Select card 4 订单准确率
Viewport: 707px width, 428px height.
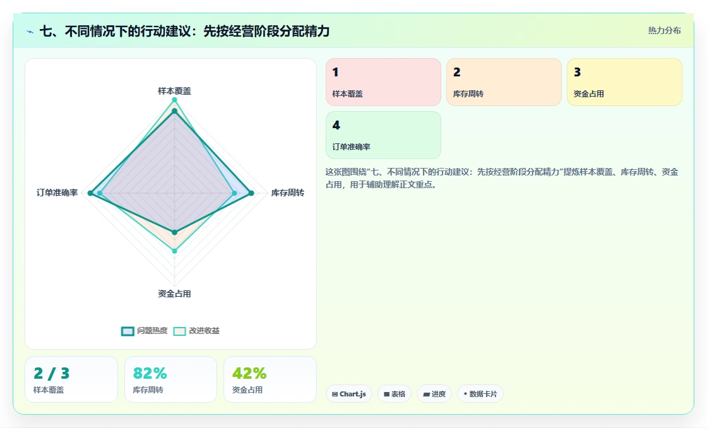pyautogui.click(x=383, y=135)
